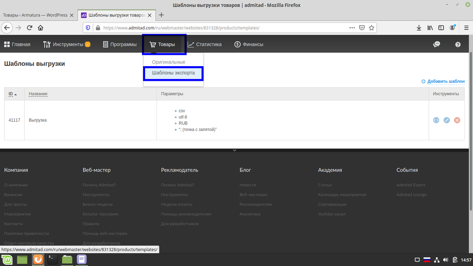Open Модели оплаты footer link
Image resolution: width=473 pixels, height=266 pixels.
click(x=177, y=204)
